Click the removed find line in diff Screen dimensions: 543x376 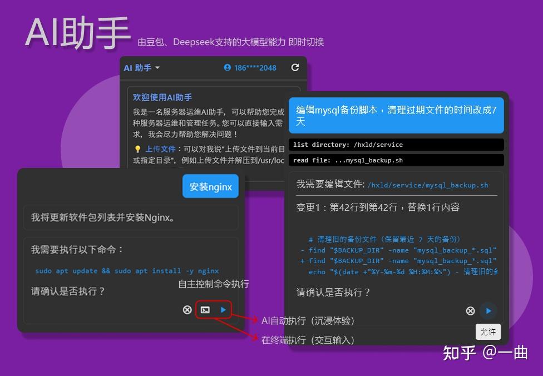(398, 250)
